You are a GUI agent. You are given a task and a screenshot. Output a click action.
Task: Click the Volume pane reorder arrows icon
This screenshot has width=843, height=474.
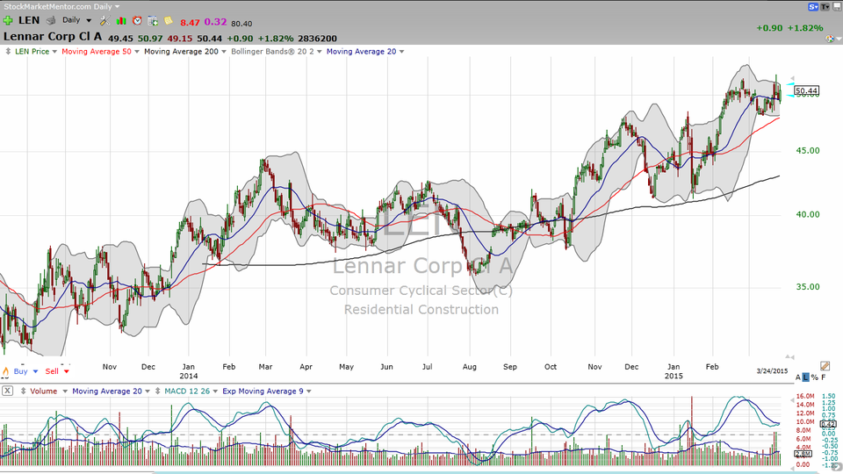pyautogui.click(x=23, y=391)
